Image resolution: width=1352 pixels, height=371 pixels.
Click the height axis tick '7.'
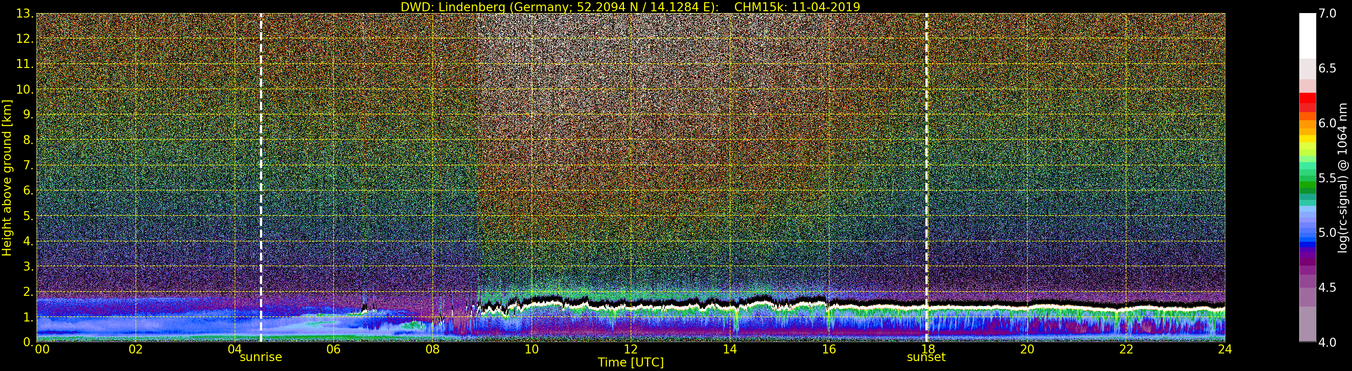(x=28, y=165)
